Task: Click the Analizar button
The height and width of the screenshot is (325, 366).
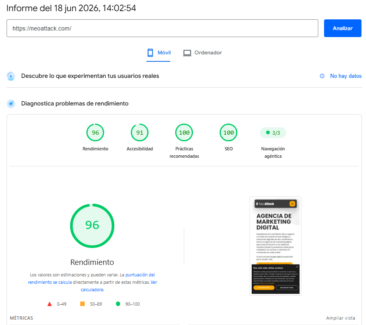Action: (x=343, y=28)
